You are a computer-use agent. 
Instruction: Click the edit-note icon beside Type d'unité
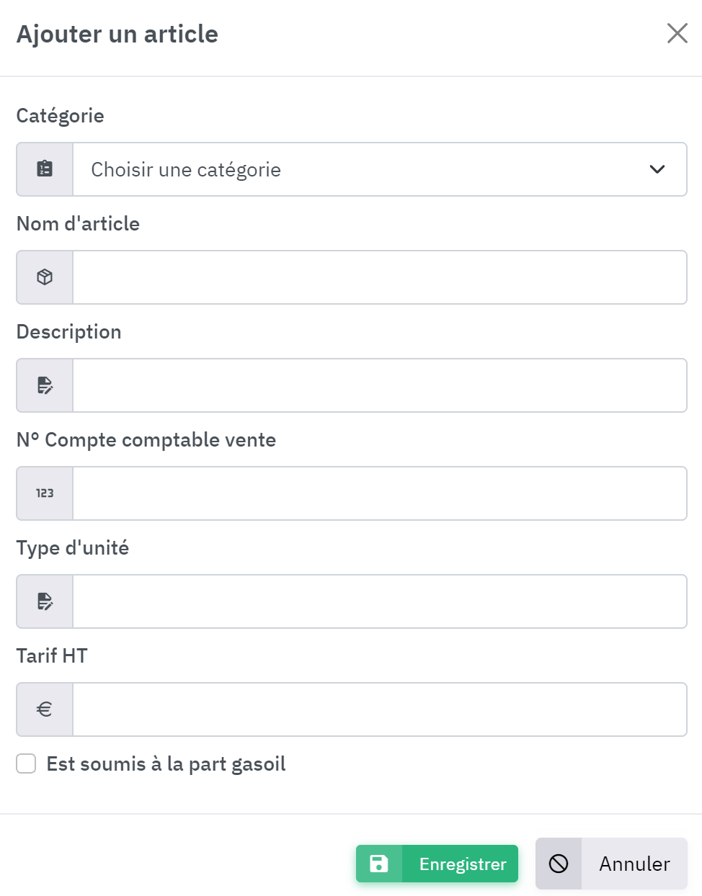(x=45, y=601)
